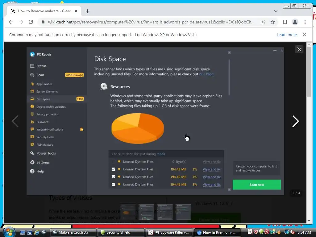Click the PC Repair logo icon

coord(32,54)
